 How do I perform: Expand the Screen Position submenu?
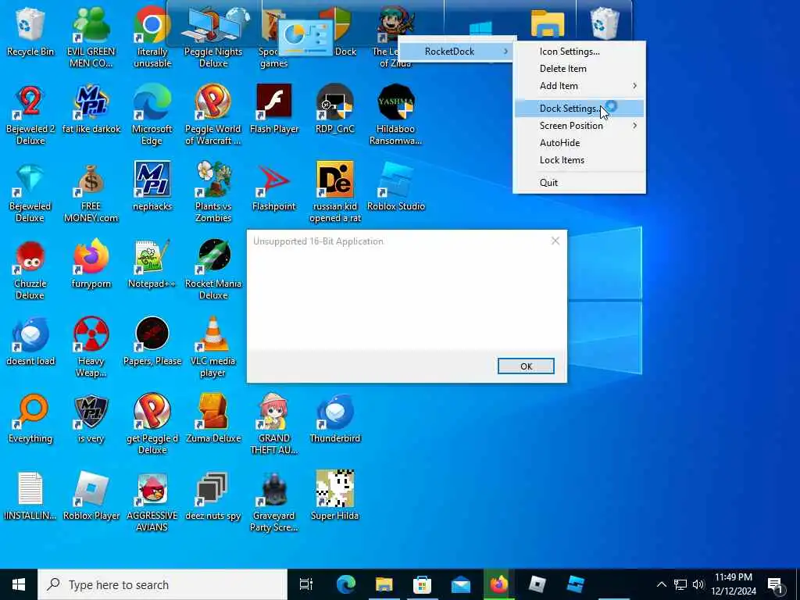(x=579, y=126)
